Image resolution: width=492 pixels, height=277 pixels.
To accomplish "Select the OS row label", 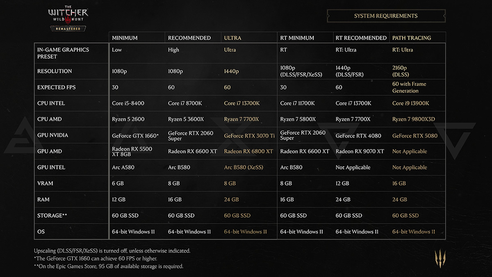I will point(41,231).
